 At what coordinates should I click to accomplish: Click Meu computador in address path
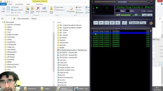click(23, 18)
